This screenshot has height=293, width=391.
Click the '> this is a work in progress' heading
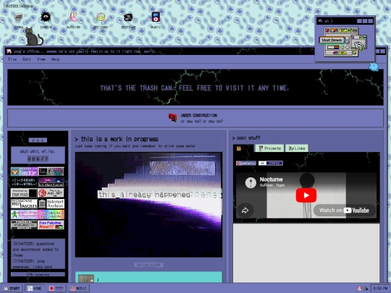(x=117, y=139)
